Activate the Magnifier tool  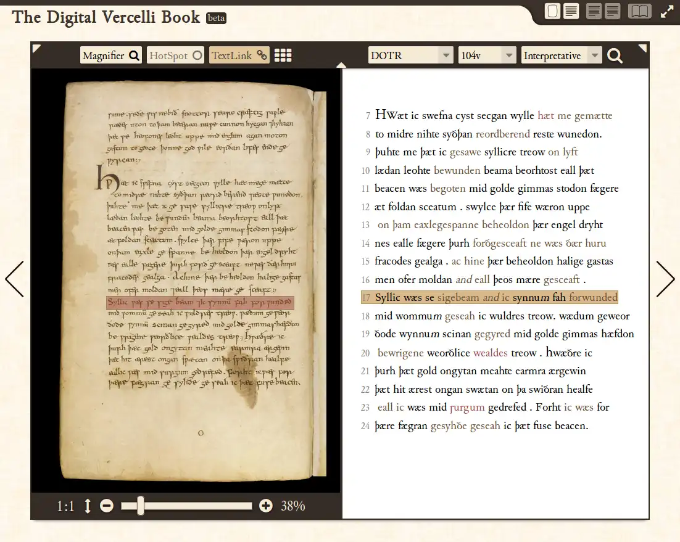click(110, 55)
